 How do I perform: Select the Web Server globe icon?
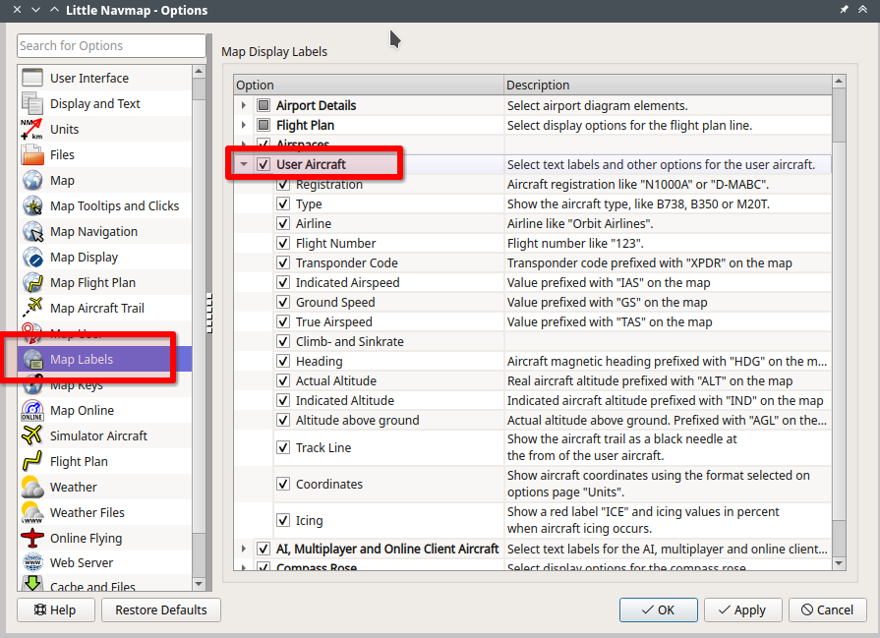coord(32,563)
